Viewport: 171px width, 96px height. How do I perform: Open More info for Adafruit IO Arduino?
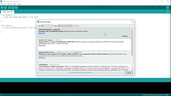click(x=42, y=45)
